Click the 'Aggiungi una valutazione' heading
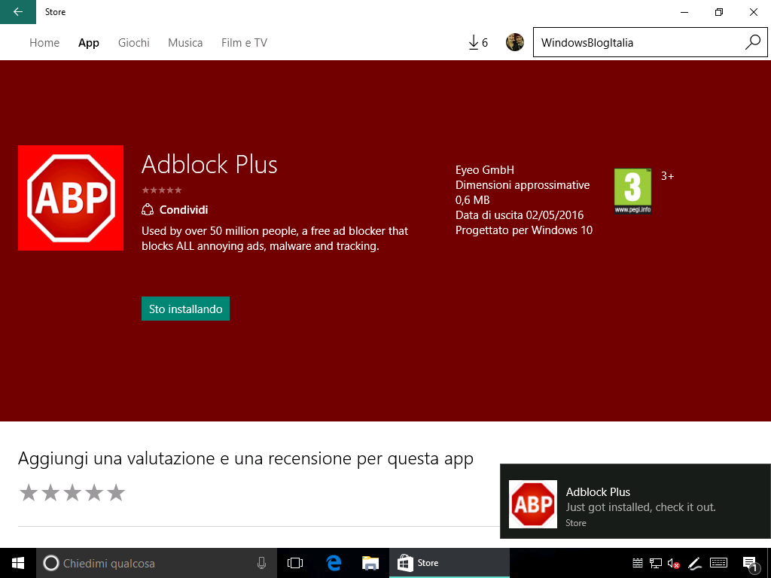The width and height of the screenshot is (771, 578). 246,458
